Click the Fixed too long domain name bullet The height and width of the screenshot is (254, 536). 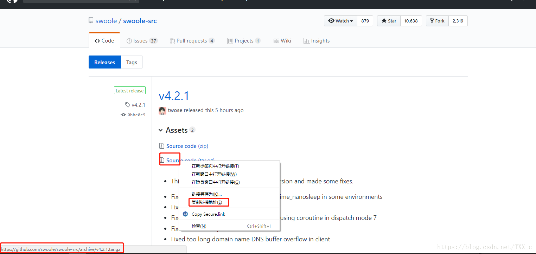pyautogui.click(x=250, y=239)
